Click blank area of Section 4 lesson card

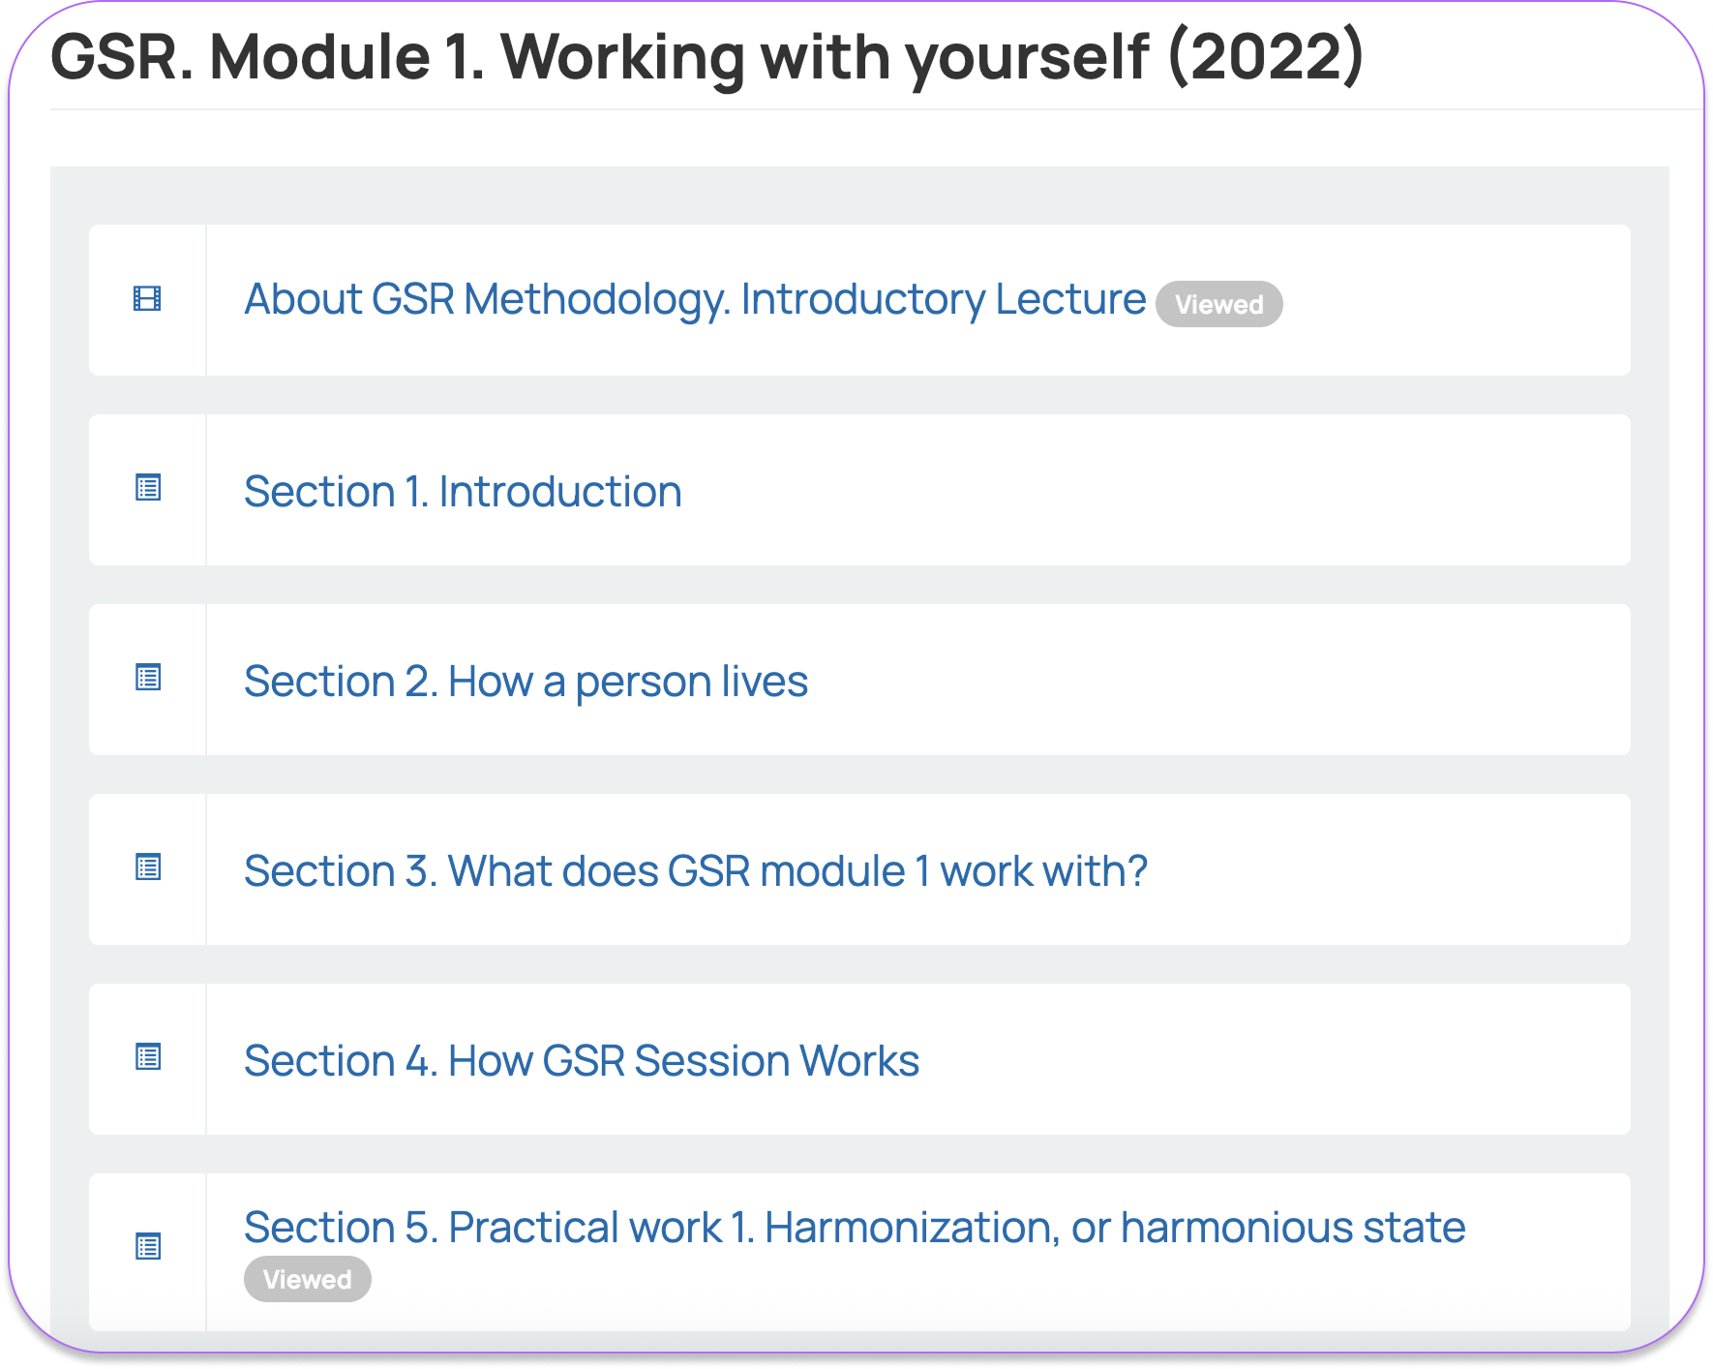[1258, 1060]
